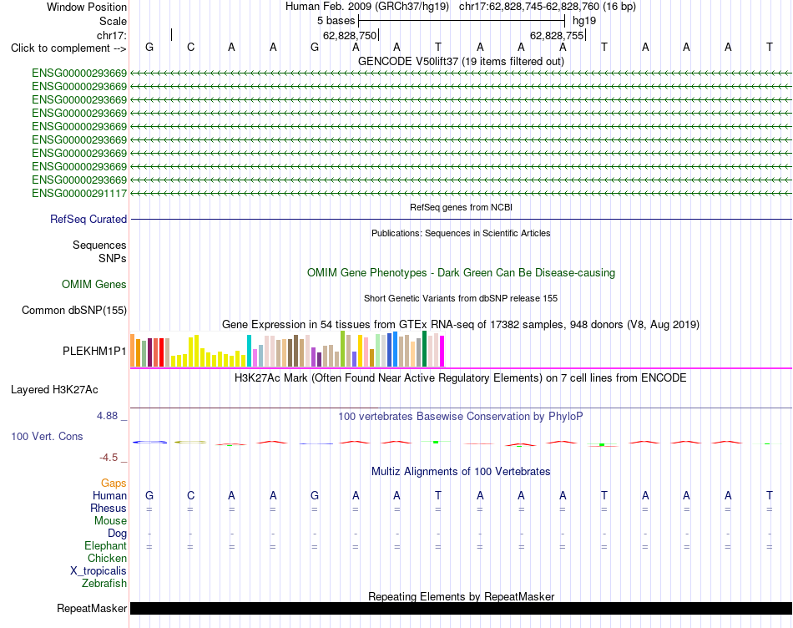This screenshot has height=628, width=793.
Task: Click the 'RefSeq genes from NCBI' title
Action: tap(461, 207)
